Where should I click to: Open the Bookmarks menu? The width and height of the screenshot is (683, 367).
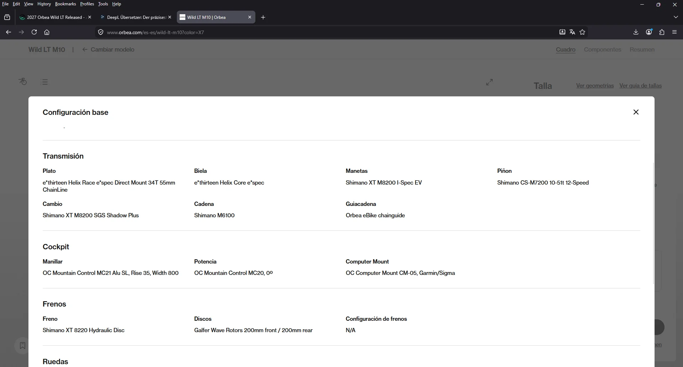[65, 4]
